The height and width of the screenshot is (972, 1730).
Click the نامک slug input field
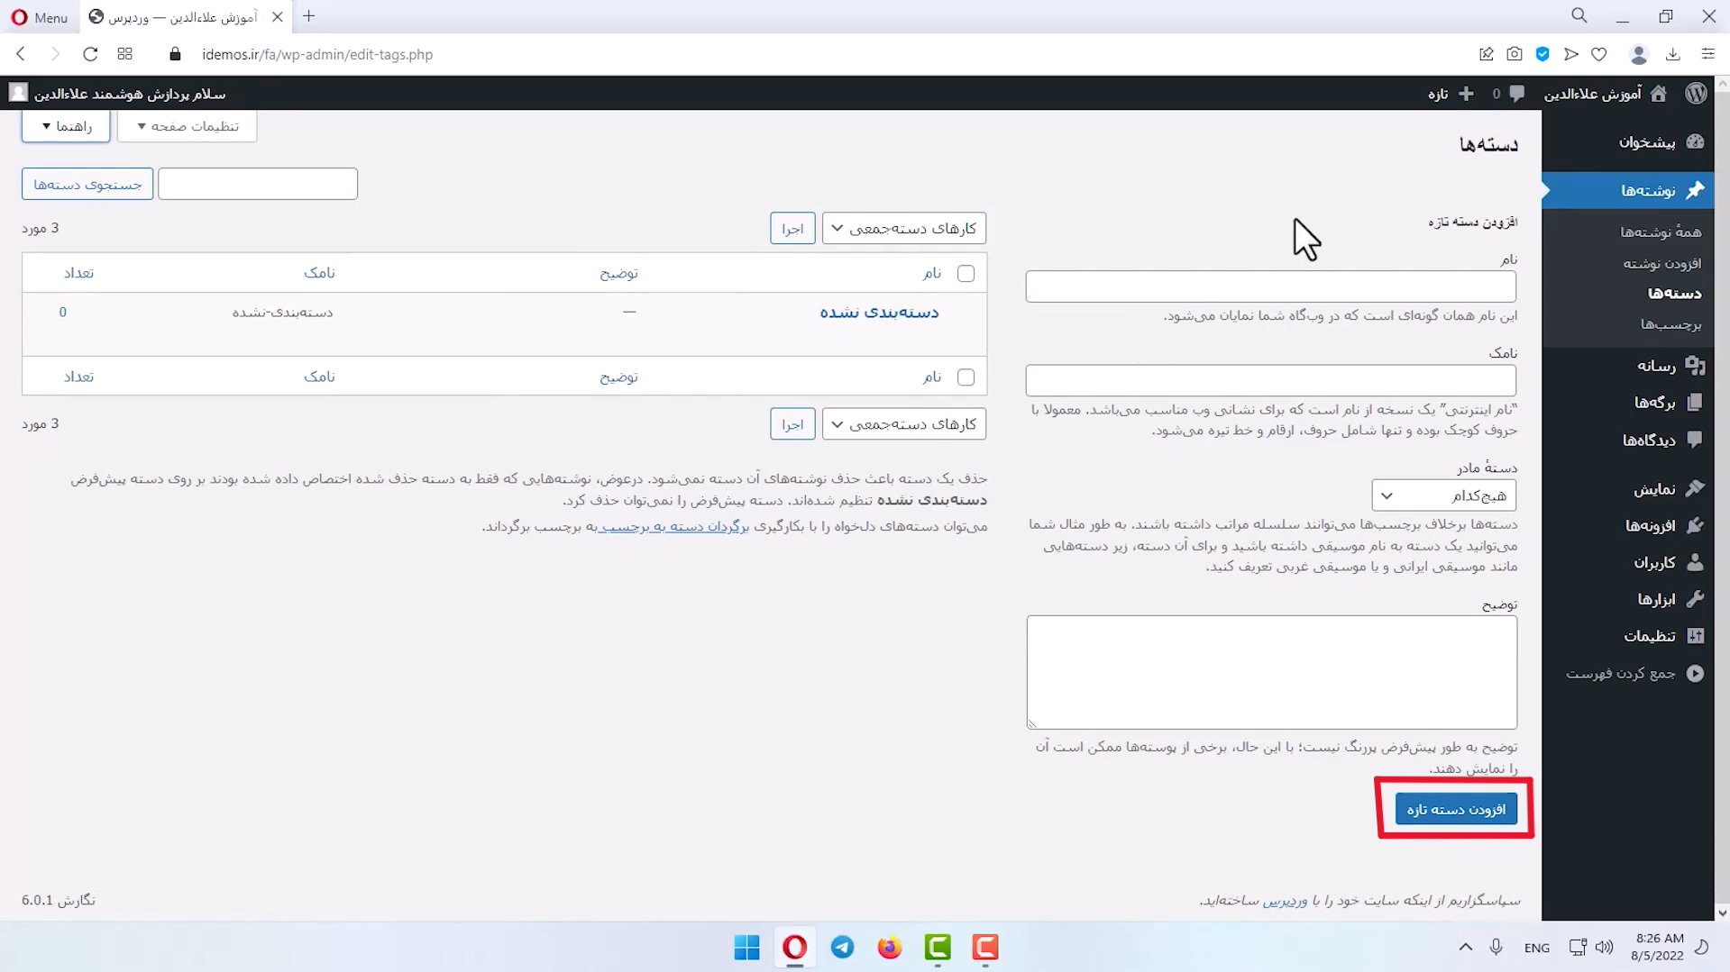[x=1270, y=380]
